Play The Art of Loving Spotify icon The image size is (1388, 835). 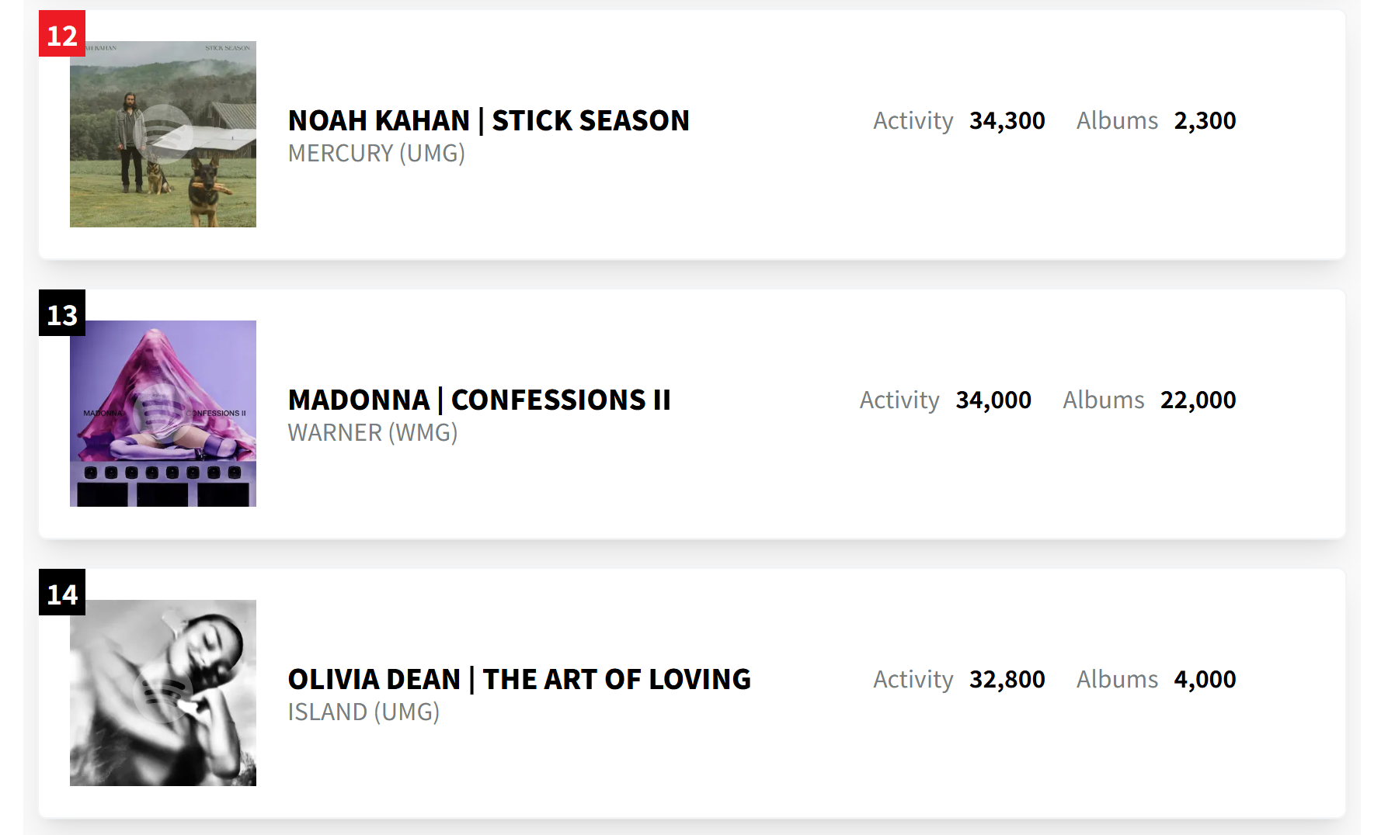tap(162, 693)
